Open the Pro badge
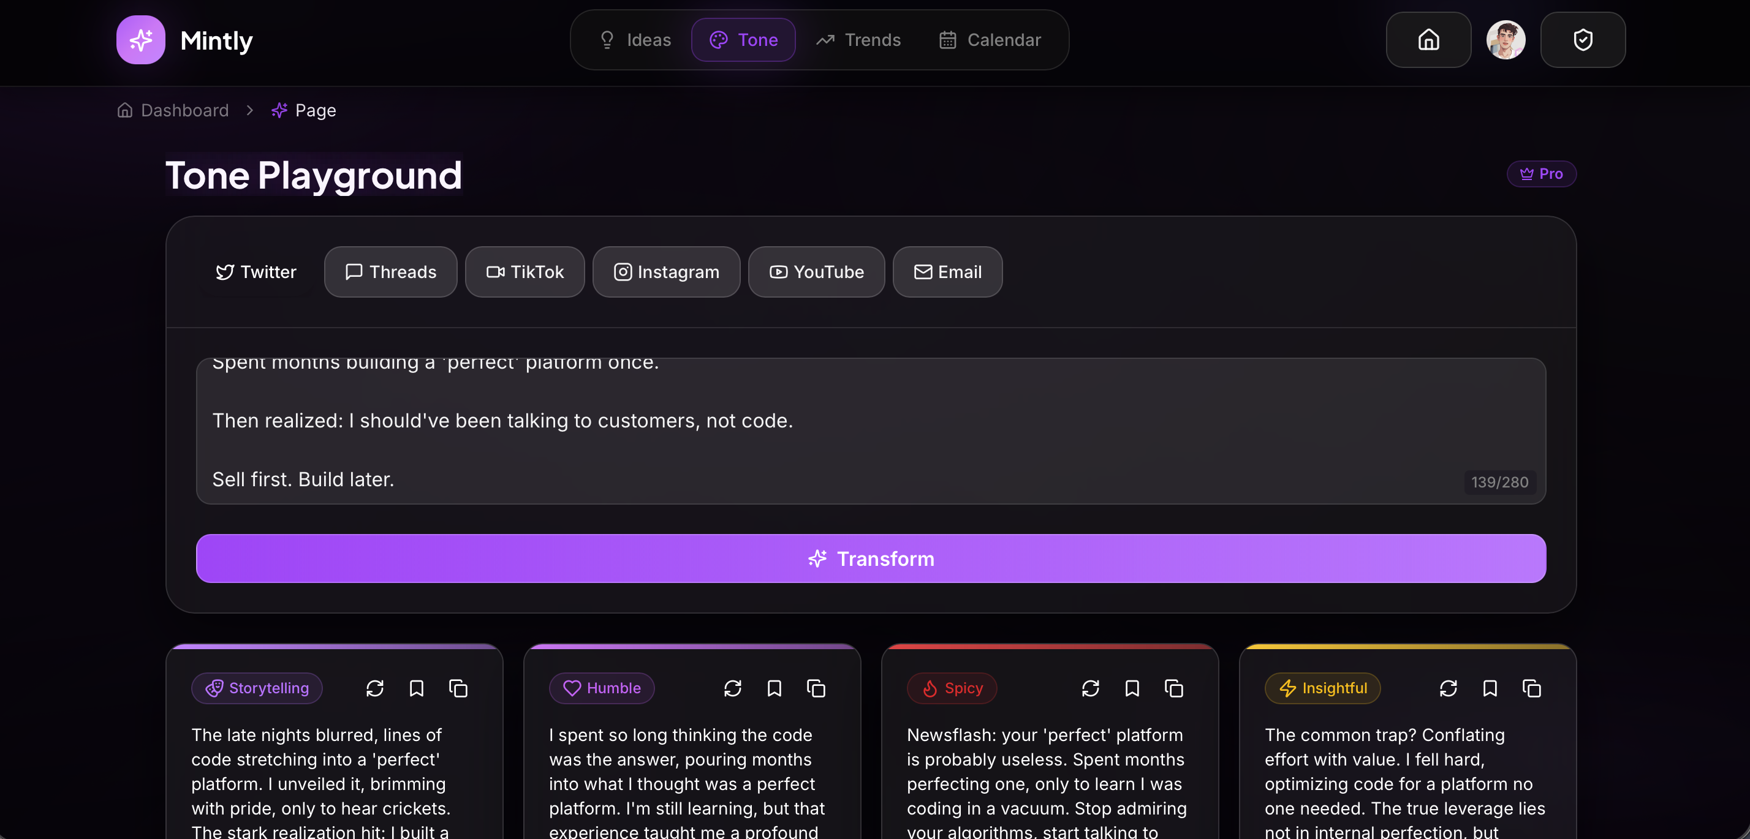The image size is (1750, 839). coord(1542,174)
